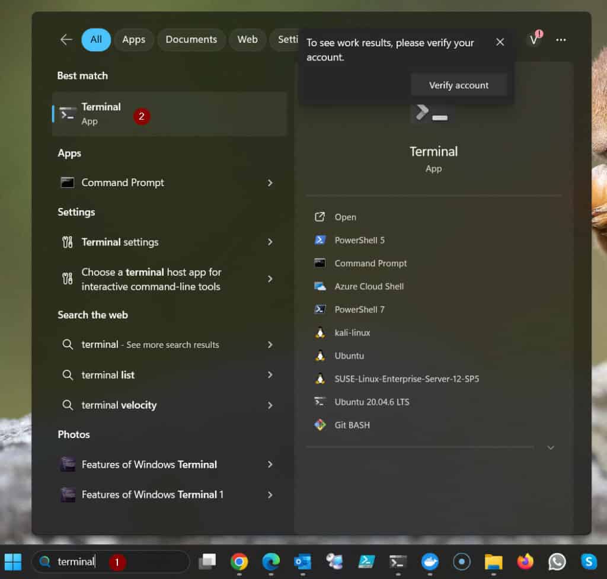This screenshot has height=579, width=607.
Task: Expand the terminal velocity web suggestion
Action: [x=270, y=405]
